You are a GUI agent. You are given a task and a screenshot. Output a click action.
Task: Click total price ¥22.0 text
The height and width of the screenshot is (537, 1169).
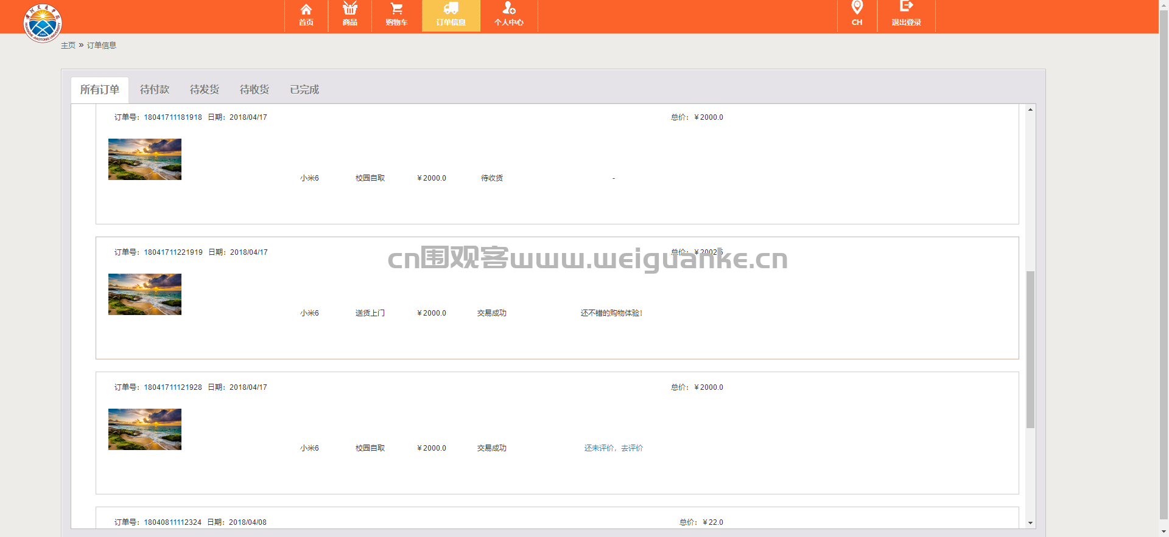713,522
